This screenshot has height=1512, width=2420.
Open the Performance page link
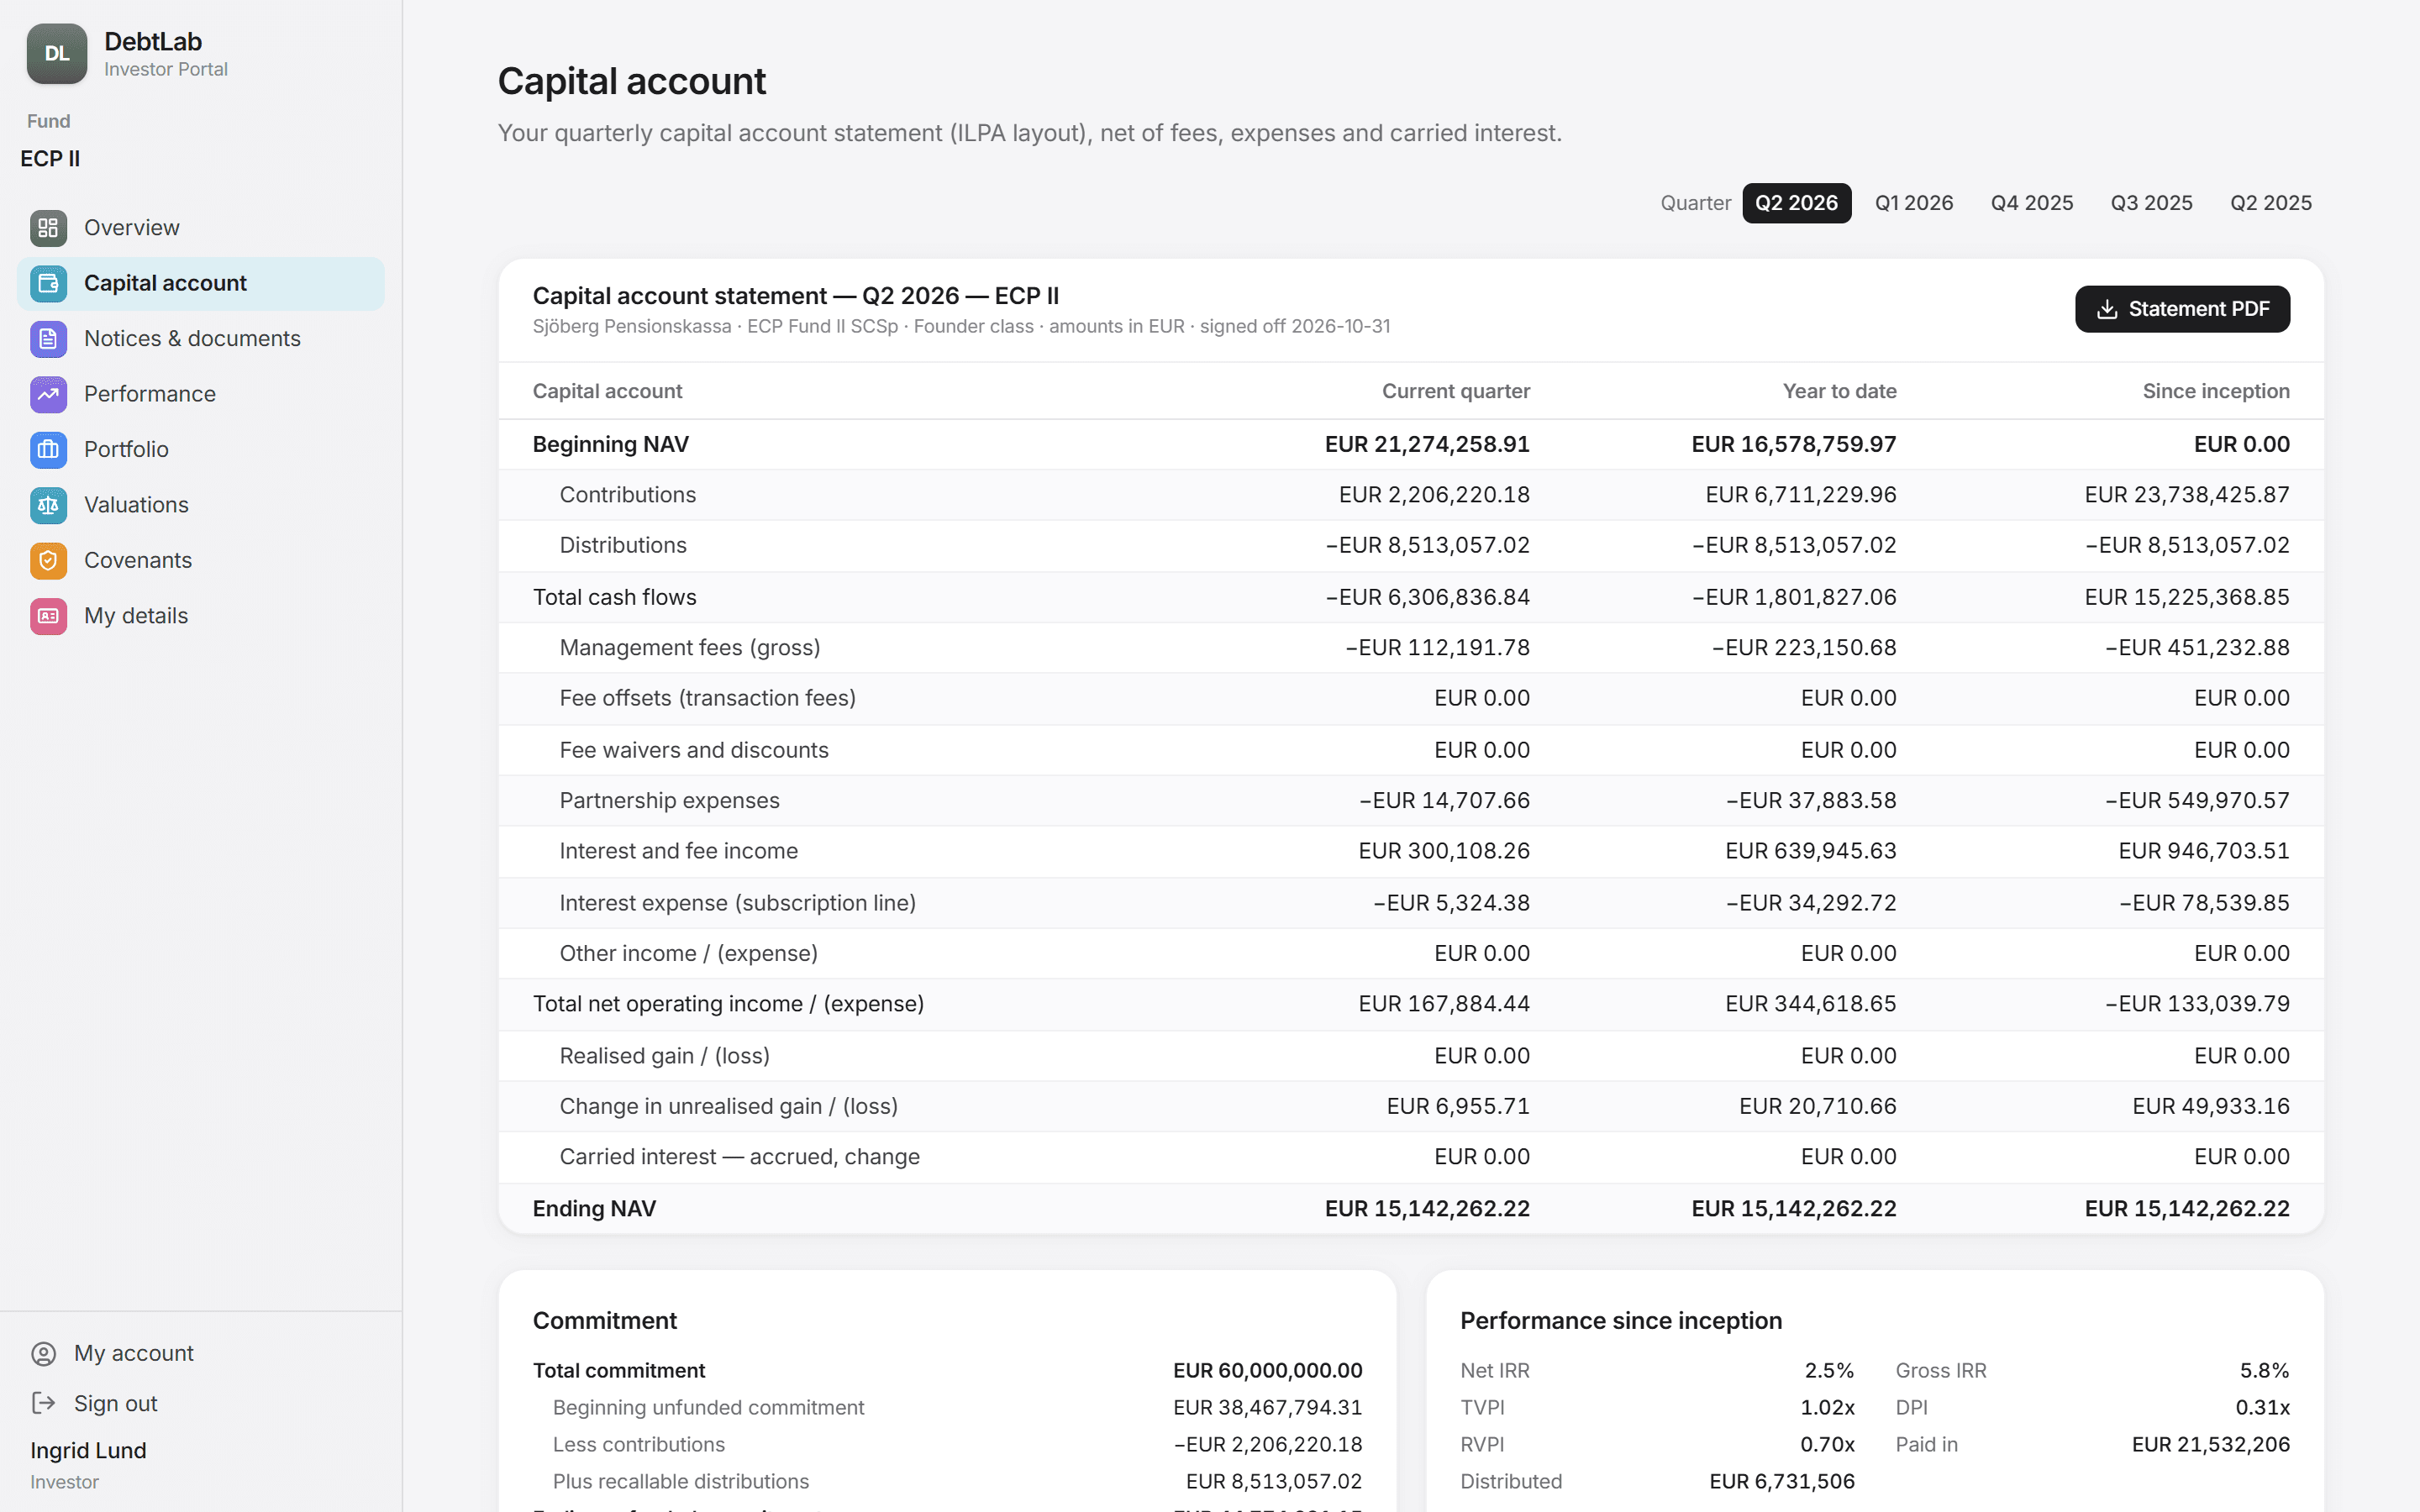tap(150, 394)
